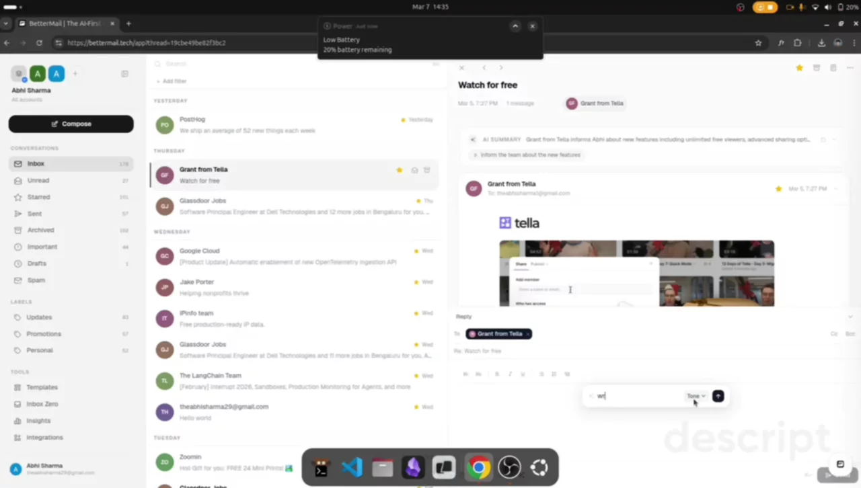Collapse the Reply panel chevron
Screen dimensions: 861x488
tap(850, 317)
